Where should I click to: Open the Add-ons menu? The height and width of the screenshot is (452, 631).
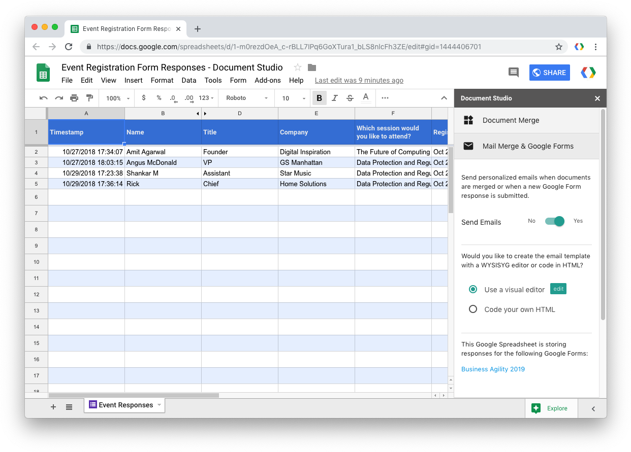pos(268,80)
